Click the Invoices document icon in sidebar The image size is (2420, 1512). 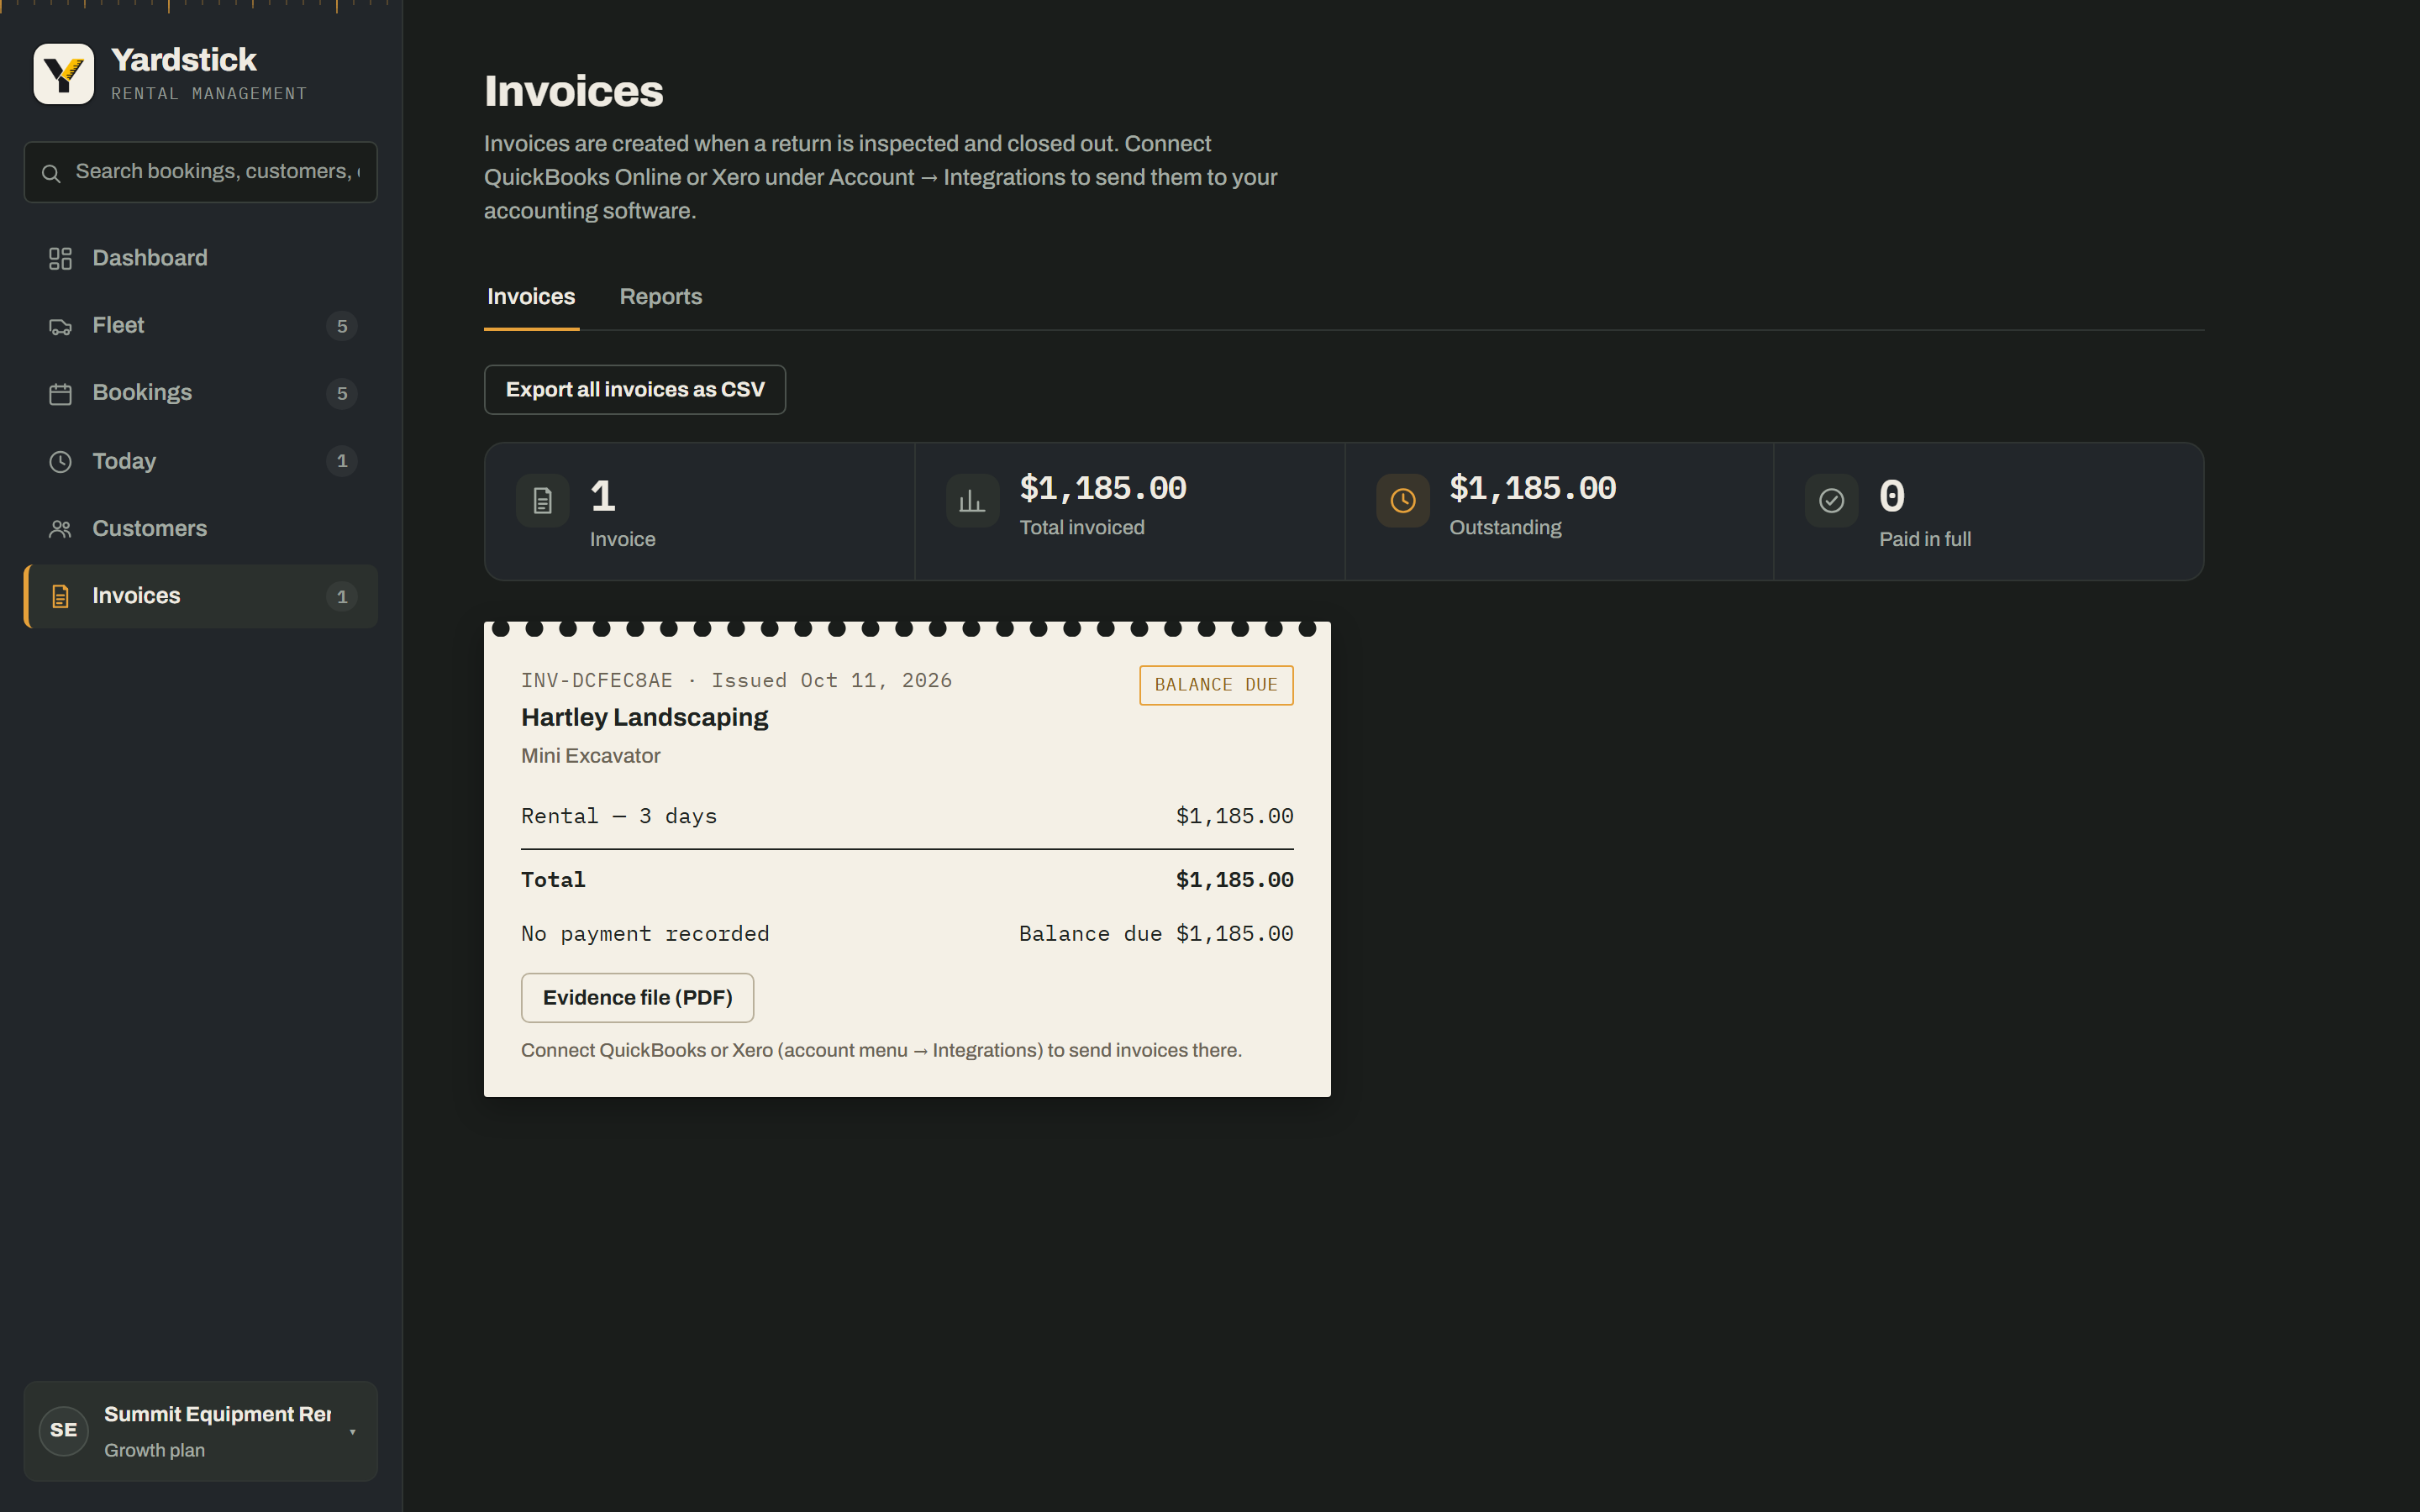point(60,596)
